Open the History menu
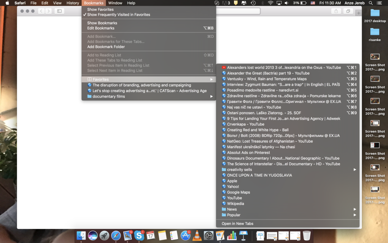 [x=73, y=3]
